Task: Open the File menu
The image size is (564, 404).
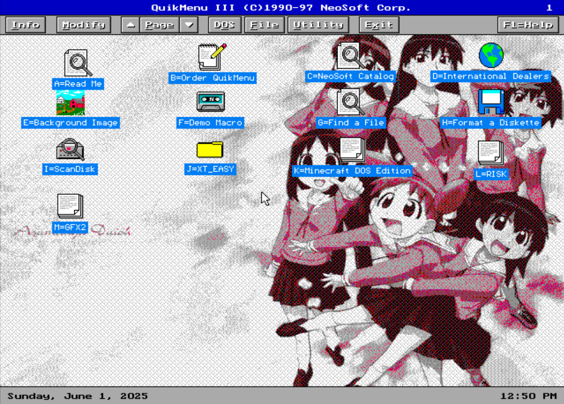Action: 265,25
